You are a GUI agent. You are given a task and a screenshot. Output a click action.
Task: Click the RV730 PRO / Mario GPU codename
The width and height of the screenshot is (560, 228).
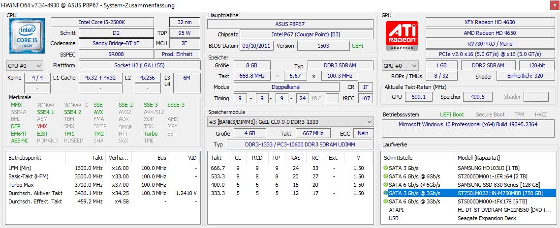[x=490, y=44]
